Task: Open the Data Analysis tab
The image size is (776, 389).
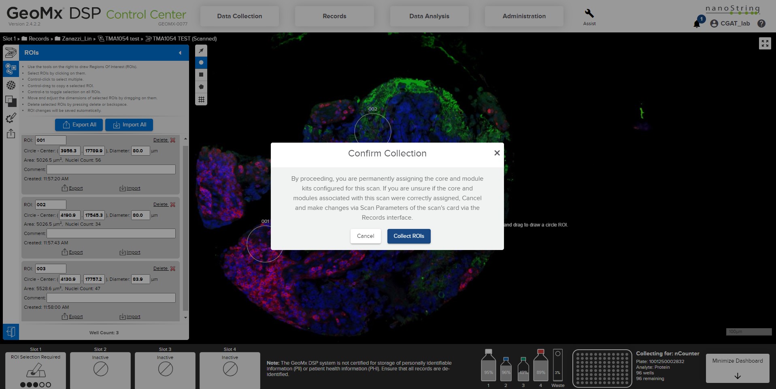Action: point(429,16)
